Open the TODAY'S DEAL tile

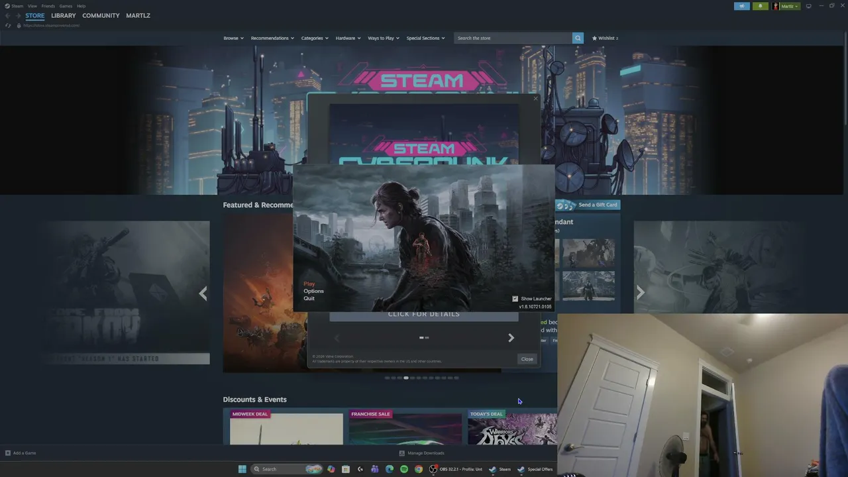point(512,428)
